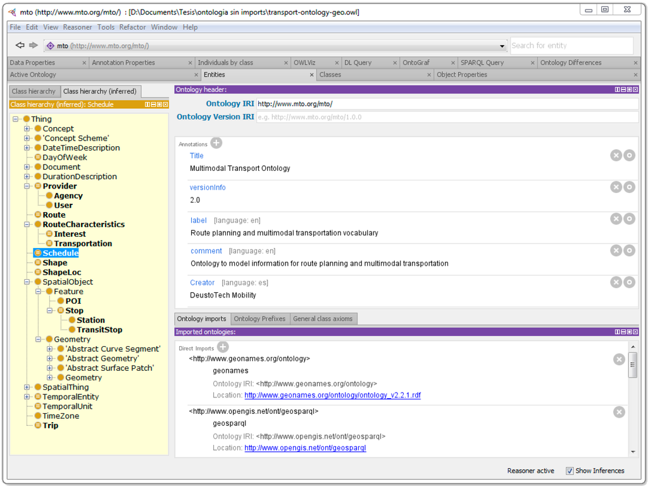Switch to the DL Query tab
The width and height of the screenshot is (648, 486).
tap(358, 63)
